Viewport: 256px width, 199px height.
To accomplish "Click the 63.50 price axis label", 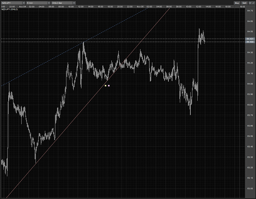I will pyautogui.click(x=250, y=136).
